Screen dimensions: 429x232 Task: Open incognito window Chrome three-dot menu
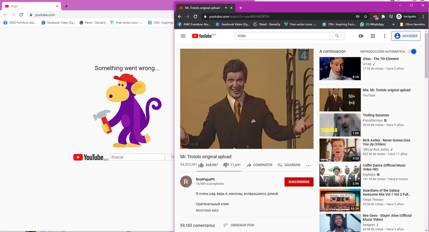[423, 16]
